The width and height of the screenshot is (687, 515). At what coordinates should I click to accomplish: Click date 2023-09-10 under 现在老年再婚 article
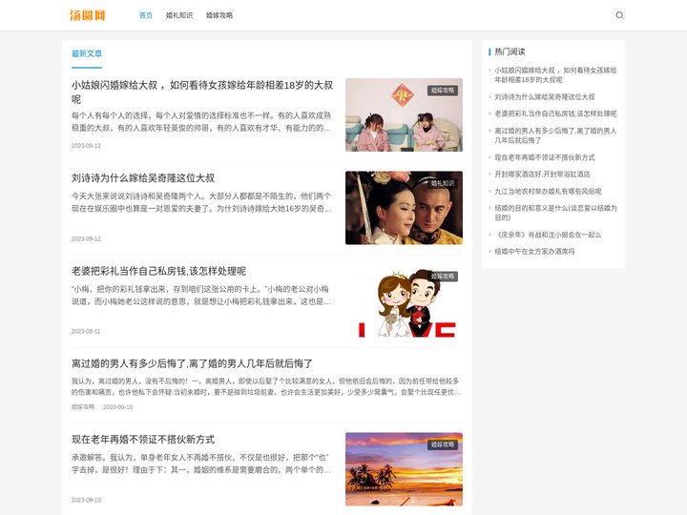(x=86, y=500)
